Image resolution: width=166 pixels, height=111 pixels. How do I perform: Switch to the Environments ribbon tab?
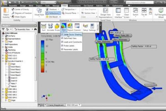point(75,5)
